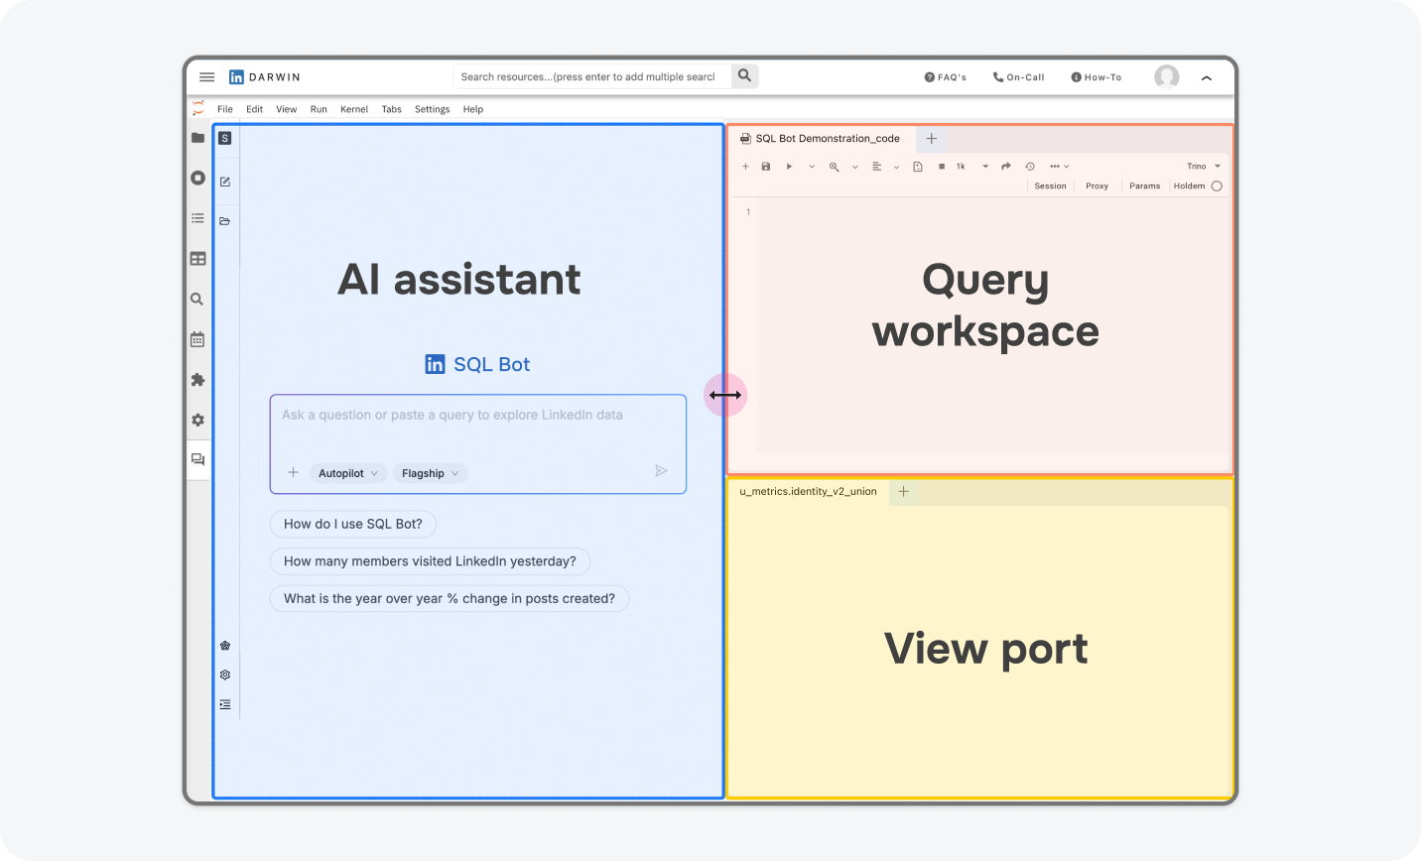Start a new chat with the compose icon
This screenshot has width=1421, height=861.
pyautogui.click(x=225, y=182)
